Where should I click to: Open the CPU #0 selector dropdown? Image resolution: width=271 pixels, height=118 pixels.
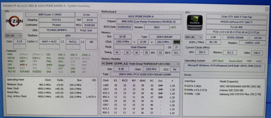[x=13, y=35]
